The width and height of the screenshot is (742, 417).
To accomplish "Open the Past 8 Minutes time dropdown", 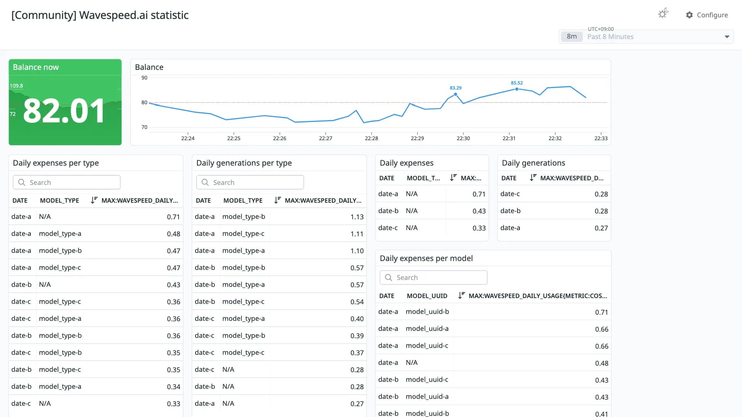I will (646, 37).
